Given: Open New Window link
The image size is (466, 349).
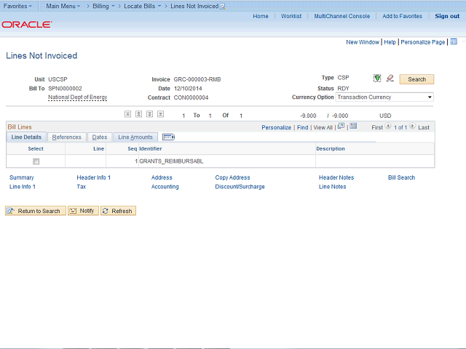Looking at the screenshot, I should [x=363, y=42].
